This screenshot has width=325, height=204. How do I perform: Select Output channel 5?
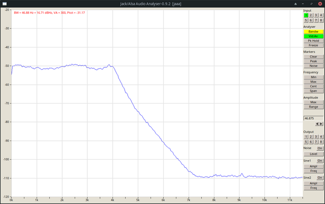(x=306, y=142)
